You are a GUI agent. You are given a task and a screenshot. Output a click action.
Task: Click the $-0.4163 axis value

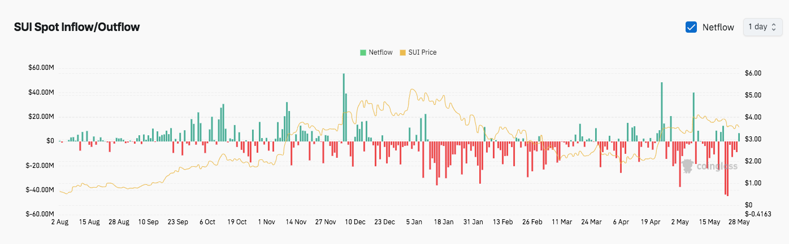[x=758, y=214]
